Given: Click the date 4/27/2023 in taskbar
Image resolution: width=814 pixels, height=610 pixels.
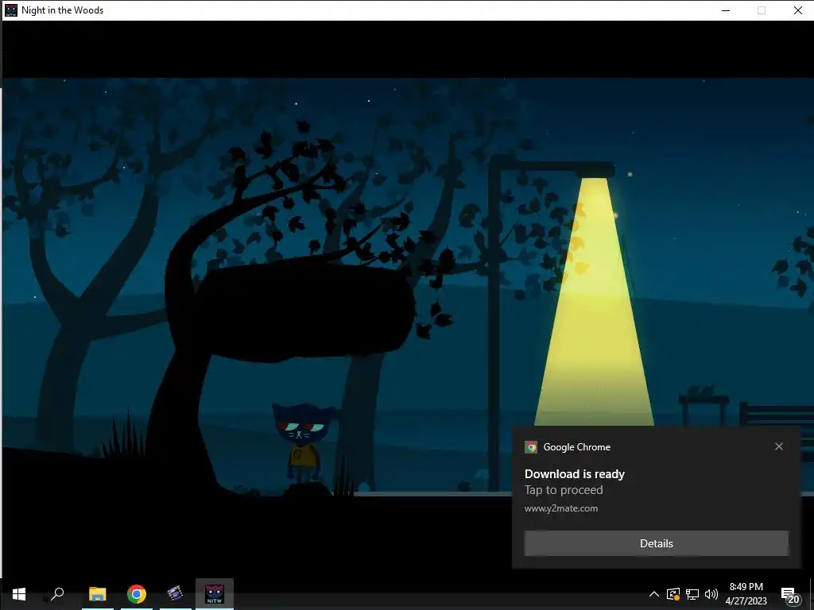Looking at the screenshot, I should pos(746,601).
